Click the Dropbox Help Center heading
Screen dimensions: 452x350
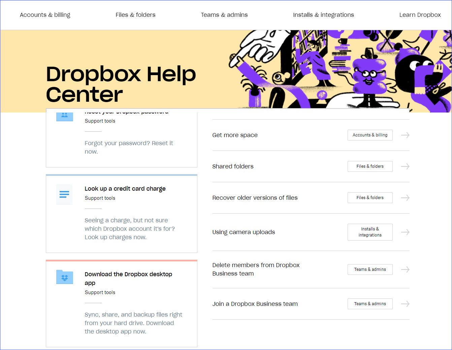tap(121, 84)
